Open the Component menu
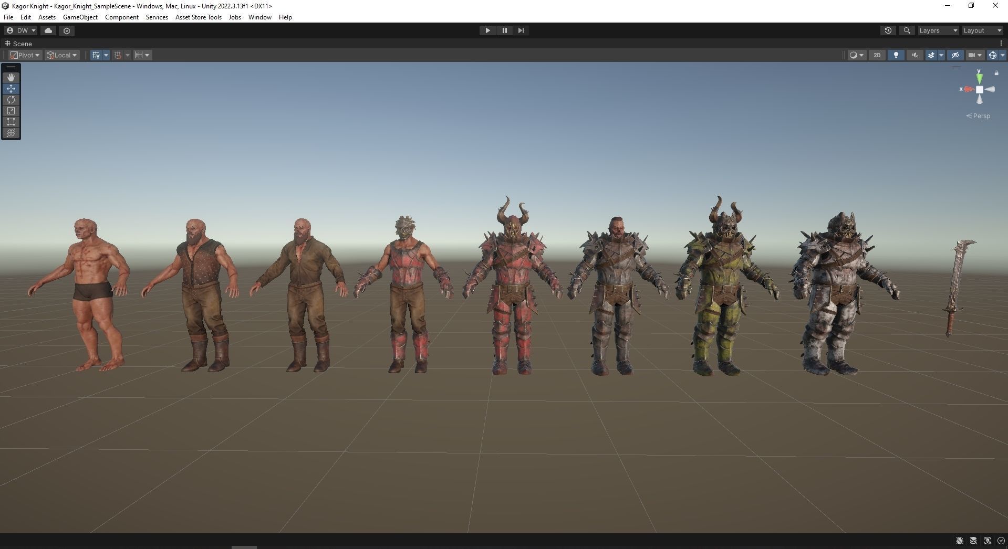 (x=122, y=17)
